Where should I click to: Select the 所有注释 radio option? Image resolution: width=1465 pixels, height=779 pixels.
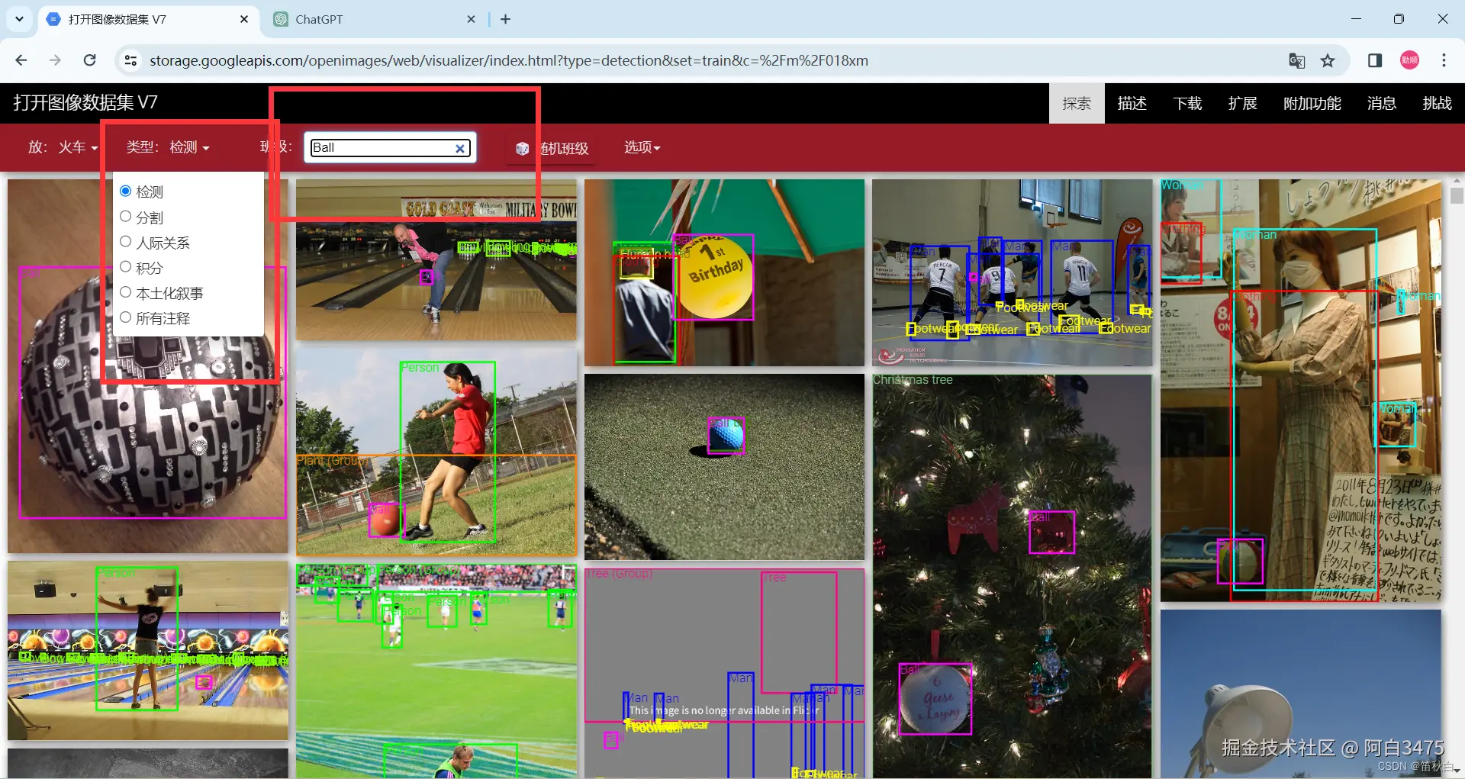coord(126,317)
